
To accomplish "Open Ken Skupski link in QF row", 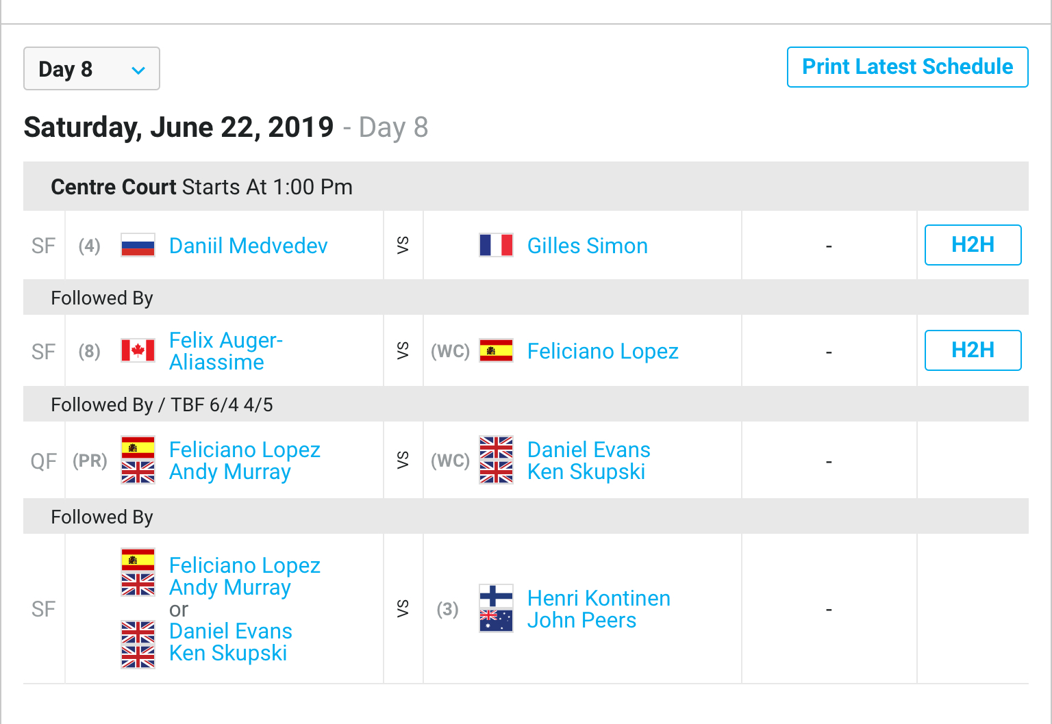I will 586,471.
